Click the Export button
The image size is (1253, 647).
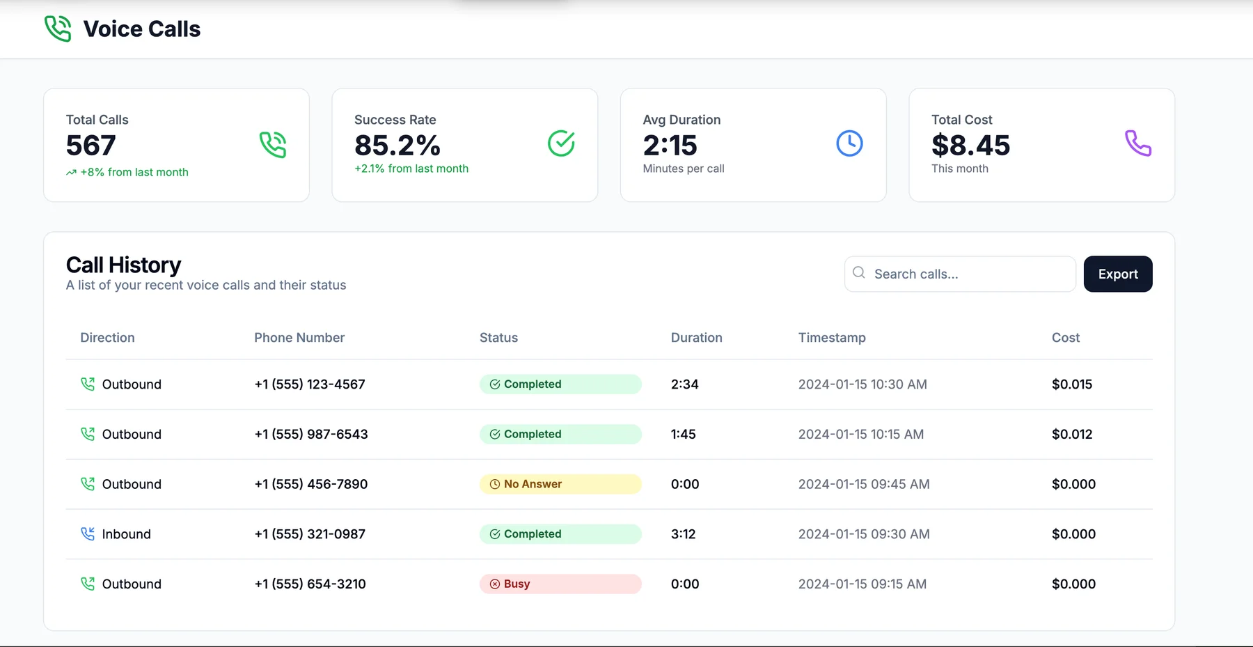[1118, 274]
